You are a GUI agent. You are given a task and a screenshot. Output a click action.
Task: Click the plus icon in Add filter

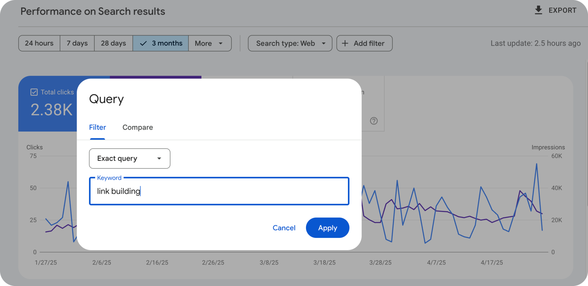(345, 43)
